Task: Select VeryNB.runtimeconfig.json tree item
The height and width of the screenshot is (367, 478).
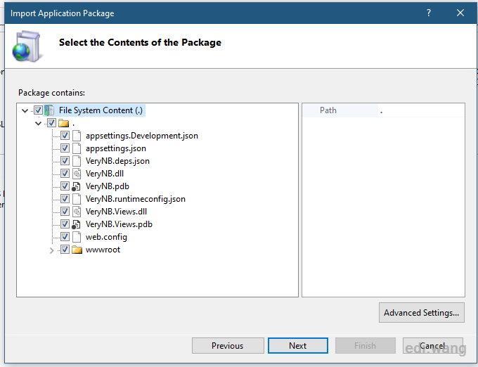Action: pyautogui.click(x=136, y=199)
